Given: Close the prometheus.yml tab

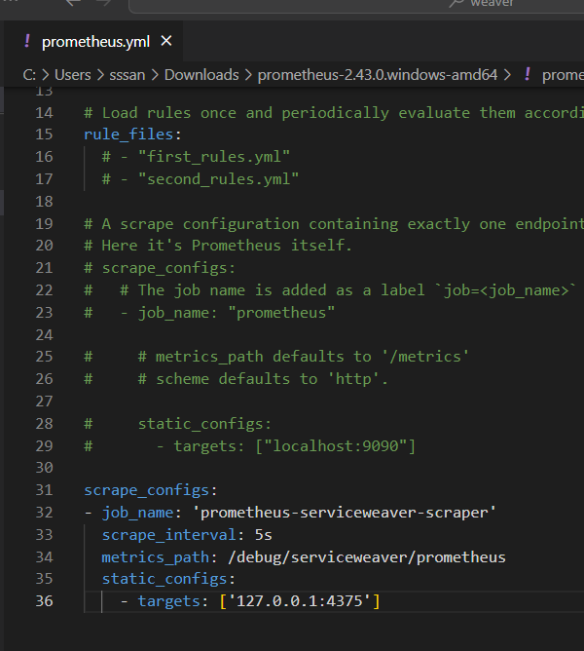Looking at the screenshot, I should 166,41.
